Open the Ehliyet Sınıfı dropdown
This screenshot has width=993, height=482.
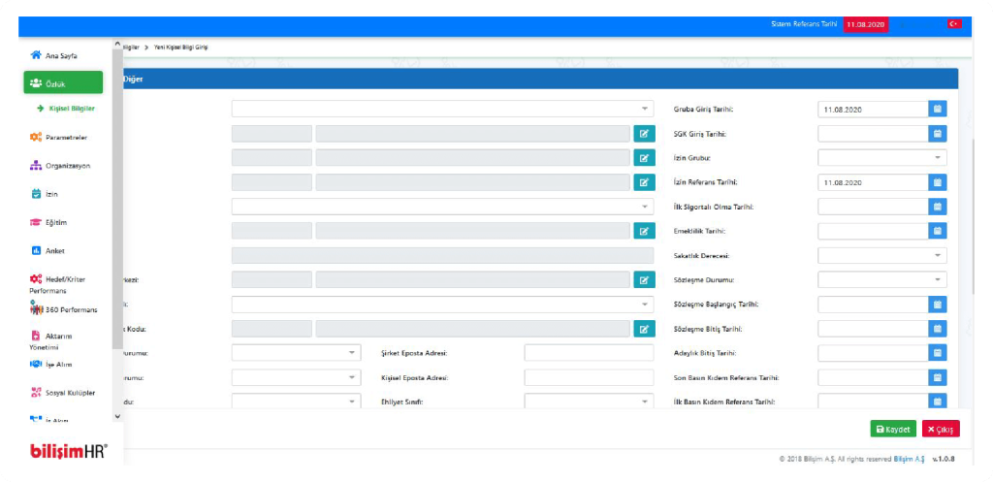(589, 402)
